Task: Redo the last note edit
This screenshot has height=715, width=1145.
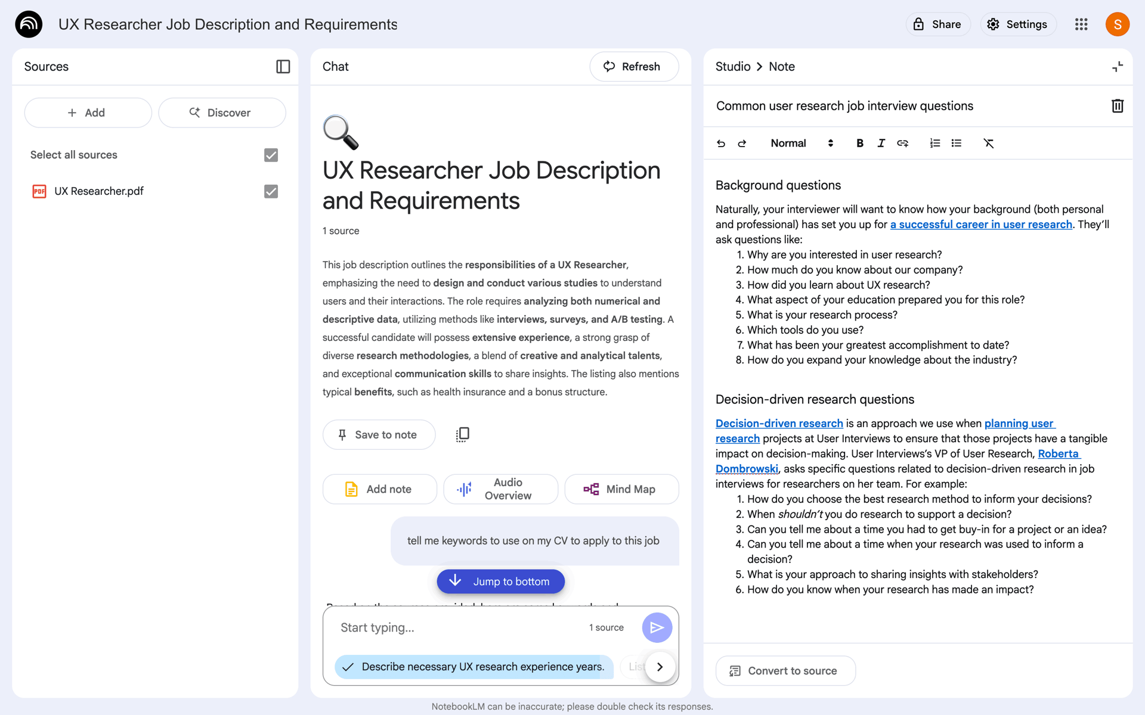Action: [x=742, y=144]
